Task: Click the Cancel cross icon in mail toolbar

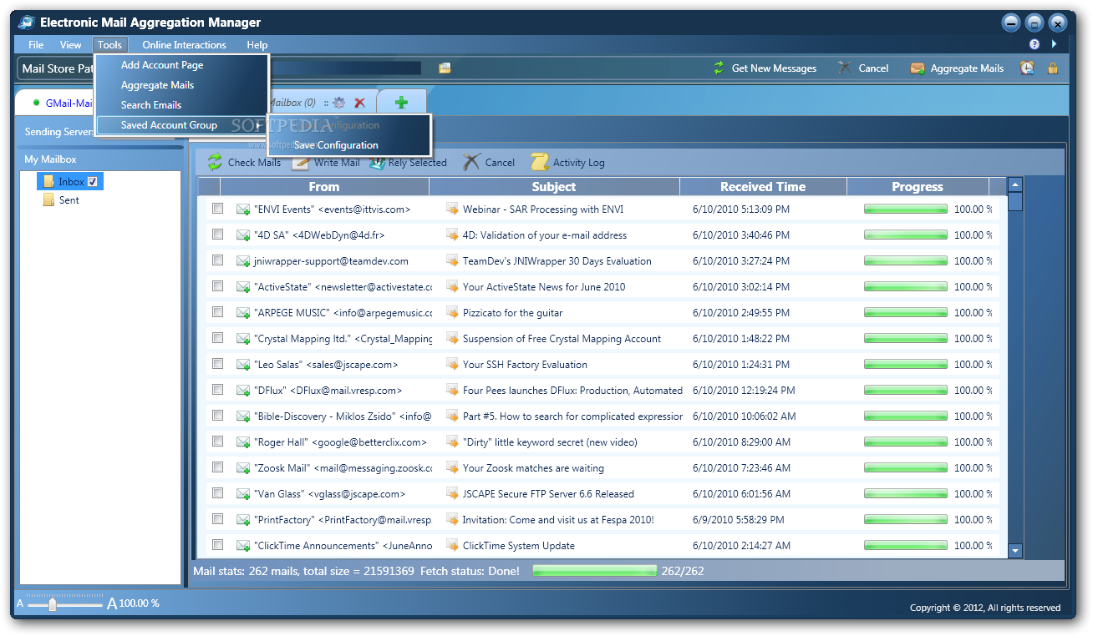Action: coord(471,162)
